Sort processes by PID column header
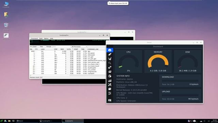 pyautogui.click(x=31, y=49)
